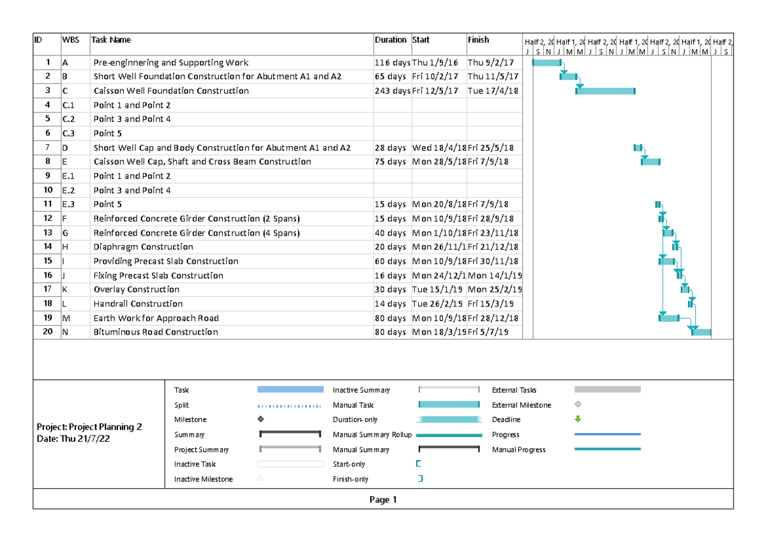Click the green Deadline arrow icon

(x=578, y=419)
